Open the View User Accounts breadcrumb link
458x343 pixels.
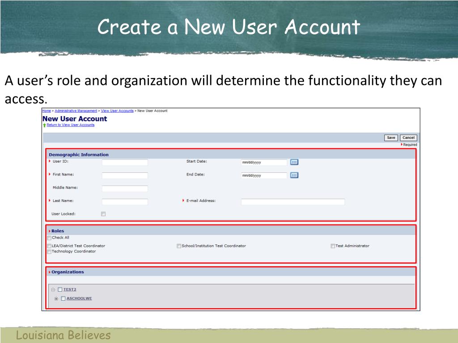pyautogui.click(x=117, y=111)
